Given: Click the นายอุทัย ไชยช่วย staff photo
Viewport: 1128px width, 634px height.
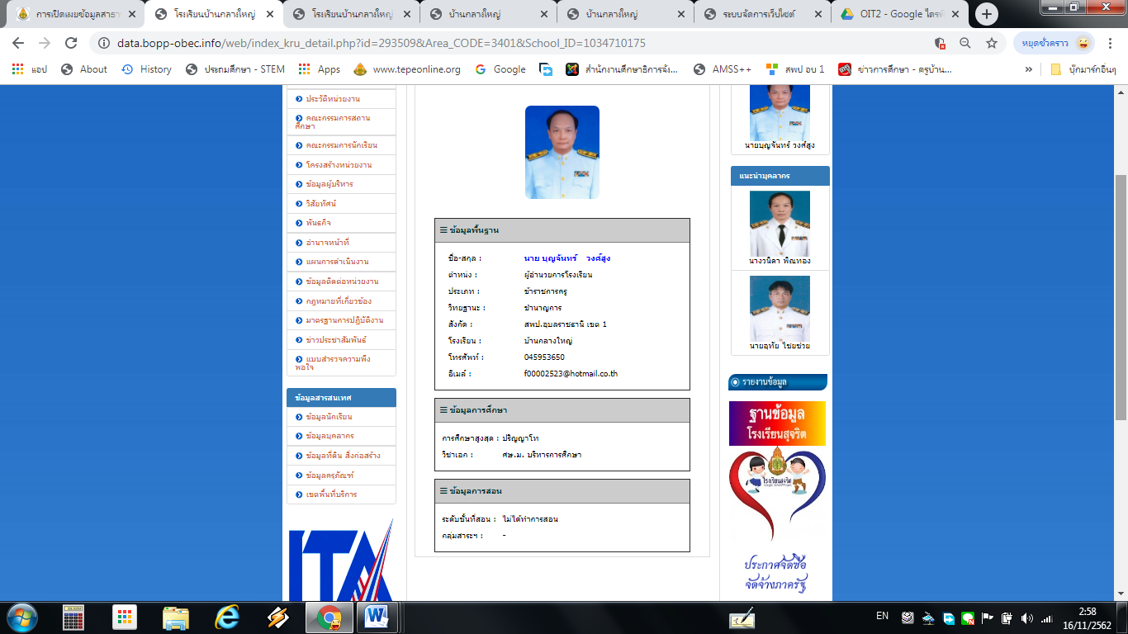Looking at the screenshot, I should (x=780, y=307).
